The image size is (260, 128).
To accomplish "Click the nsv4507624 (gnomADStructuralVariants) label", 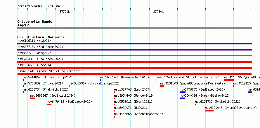I will (x=187, y=77).
